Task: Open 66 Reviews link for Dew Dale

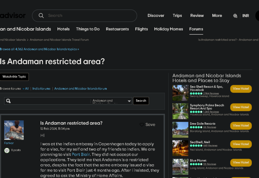Action: point(210,127)
